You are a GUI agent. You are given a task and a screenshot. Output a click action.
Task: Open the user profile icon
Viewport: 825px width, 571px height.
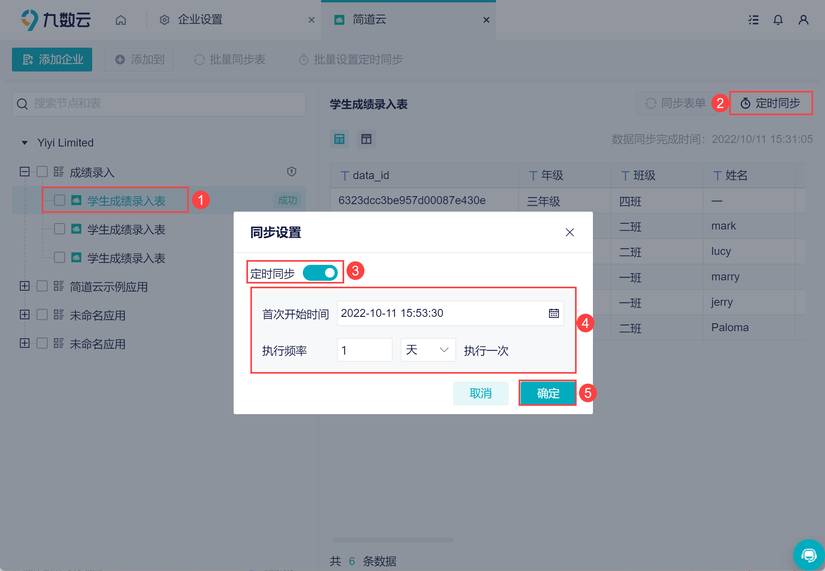[x=803, y=20]
